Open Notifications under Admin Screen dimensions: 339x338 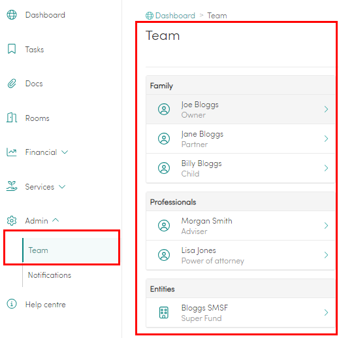coord(50,275)
